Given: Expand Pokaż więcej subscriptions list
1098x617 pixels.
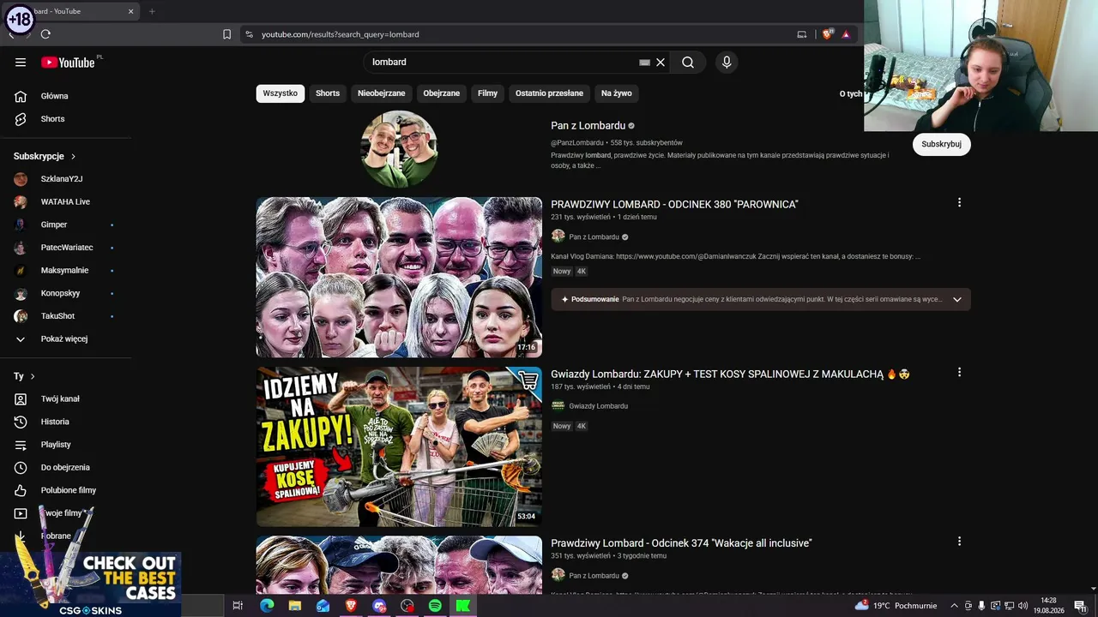Looking at the screenshot, I should coord(66,338).
